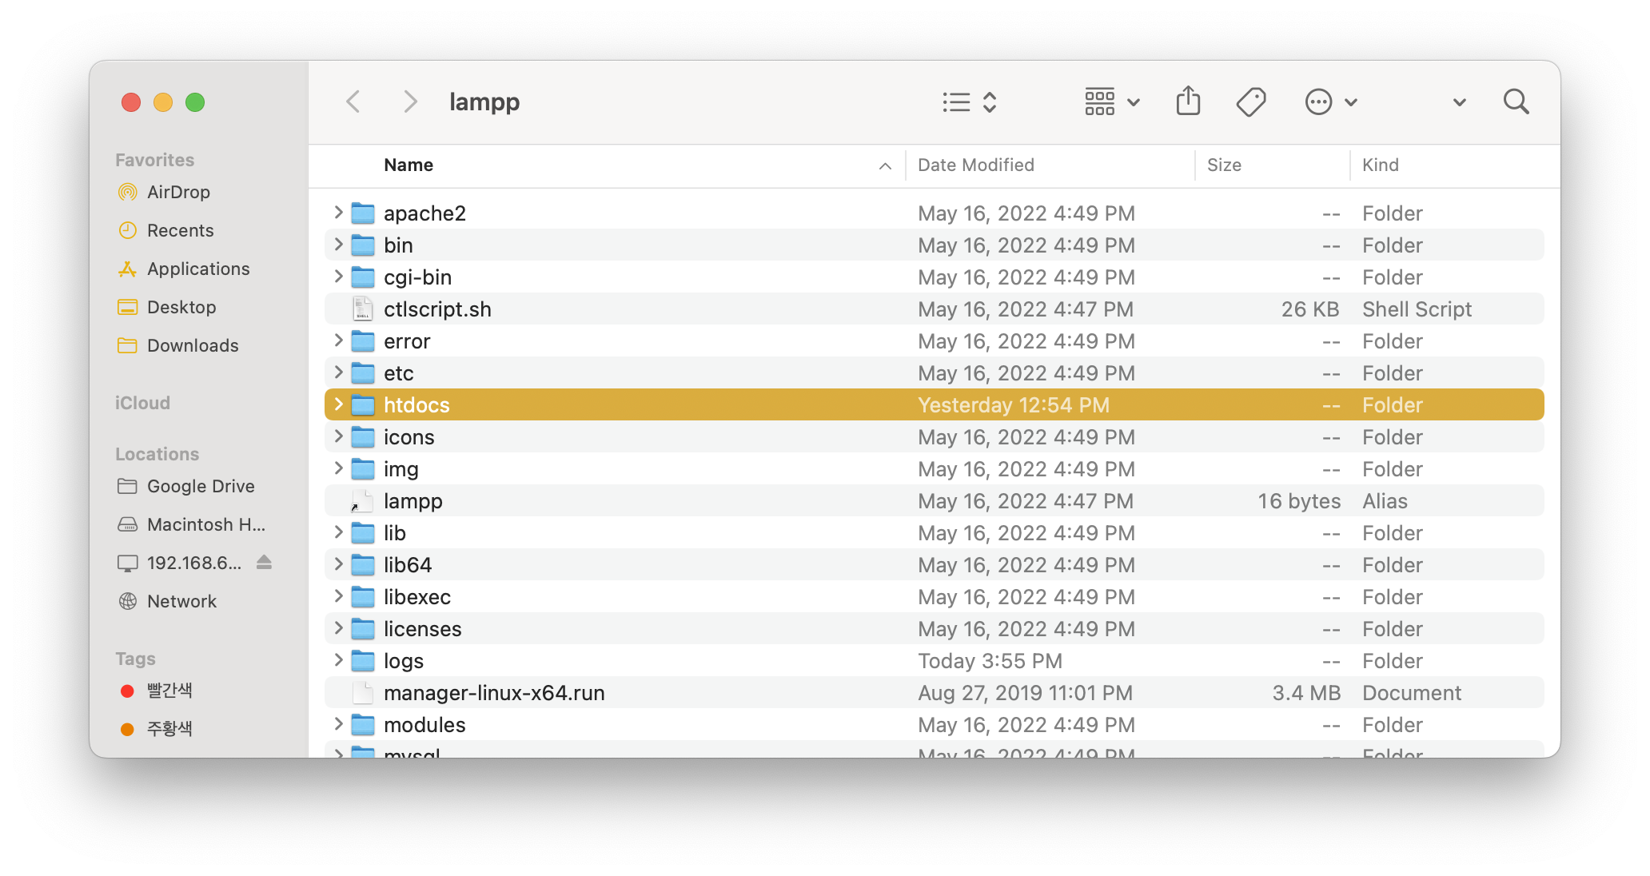Select the manager-linux-x64.run document

(493, 693)
